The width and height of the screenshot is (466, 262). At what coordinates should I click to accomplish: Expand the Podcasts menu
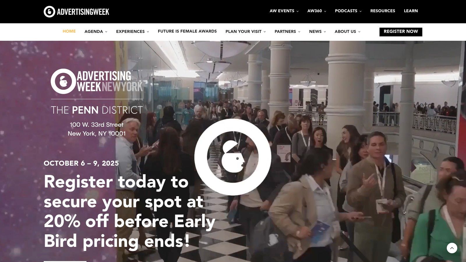coord(348,11)
